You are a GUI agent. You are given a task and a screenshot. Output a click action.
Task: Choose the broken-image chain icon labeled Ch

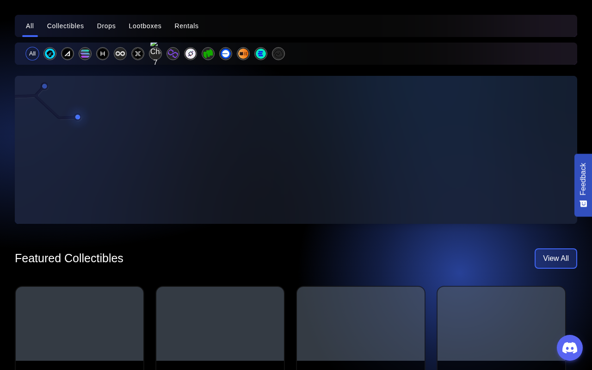click(x=155, y=54)
